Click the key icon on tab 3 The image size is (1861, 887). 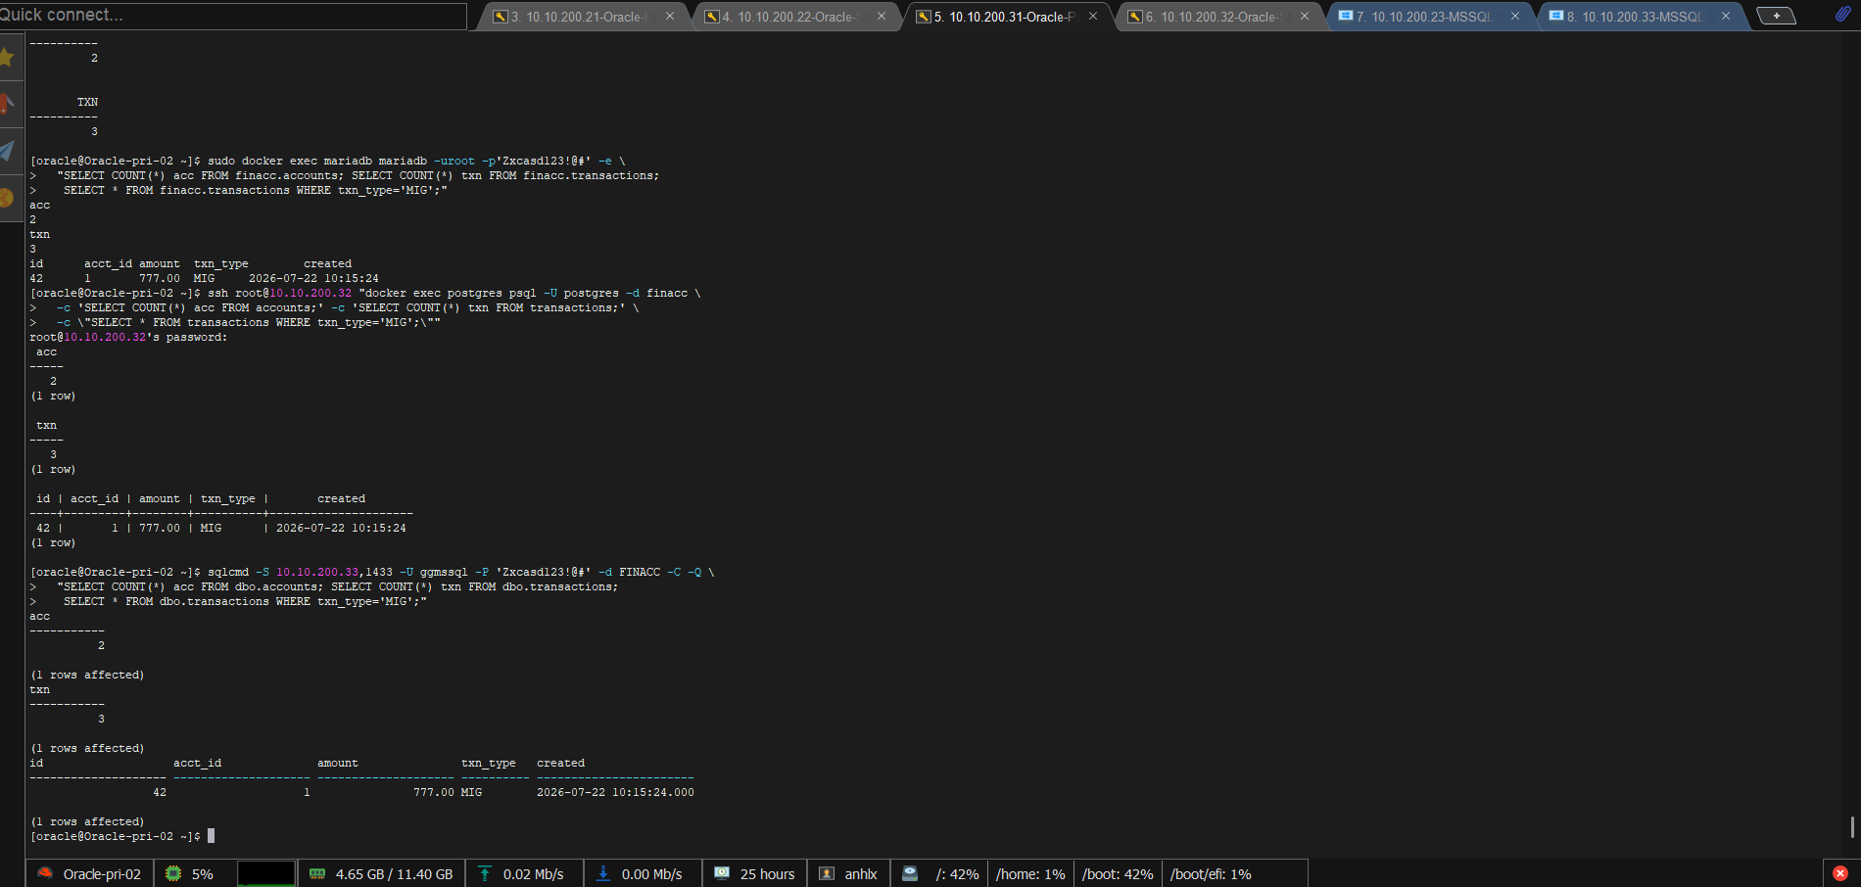[x=501, y=17]
